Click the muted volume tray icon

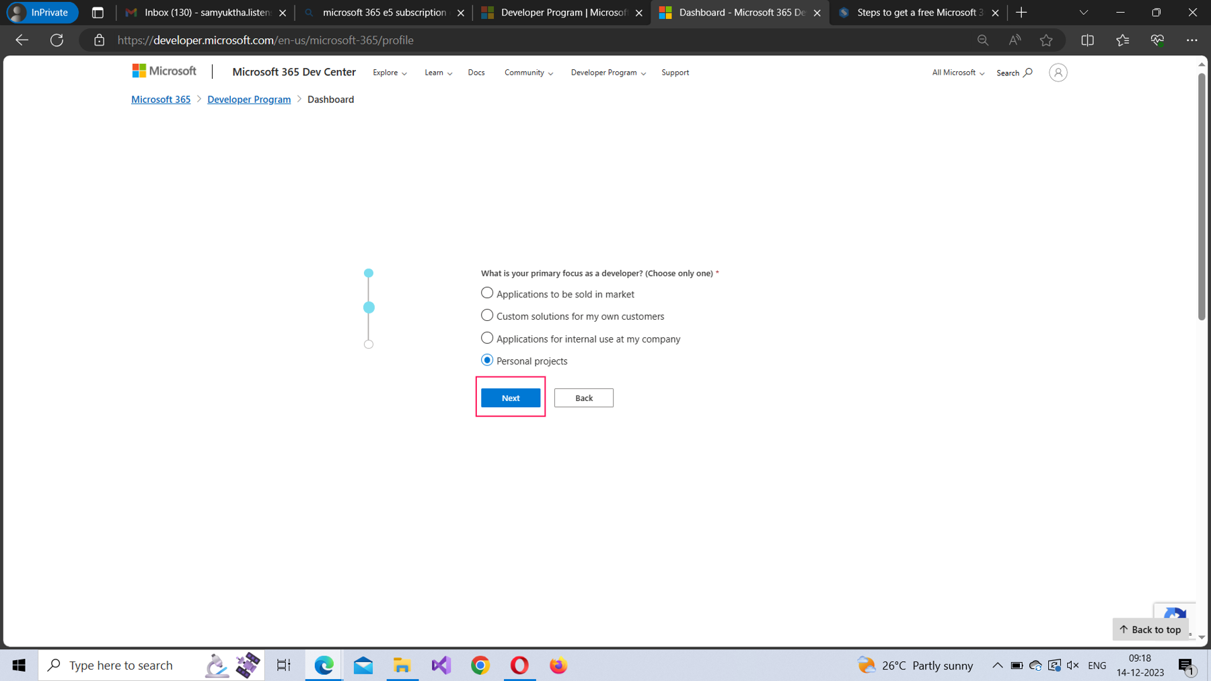coord(1072,666)
